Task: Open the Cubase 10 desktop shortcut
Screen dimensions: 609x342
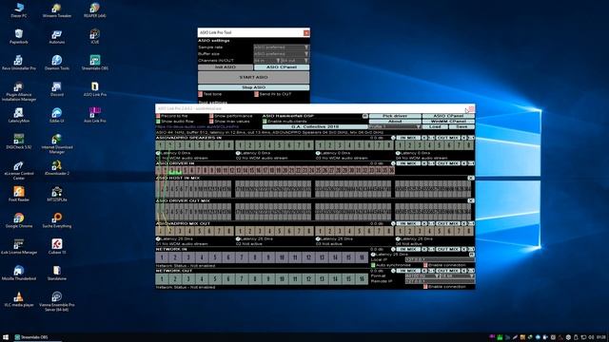Action: [x=57, y=247]
